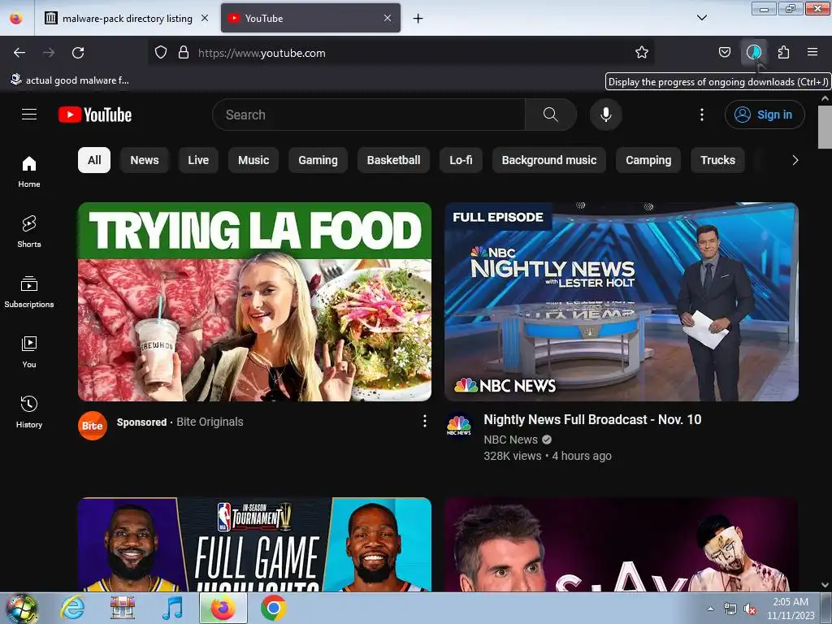Filter by Gaming chip
The width and height of the screenshot is (832, 624).
[x=318, y=160]
